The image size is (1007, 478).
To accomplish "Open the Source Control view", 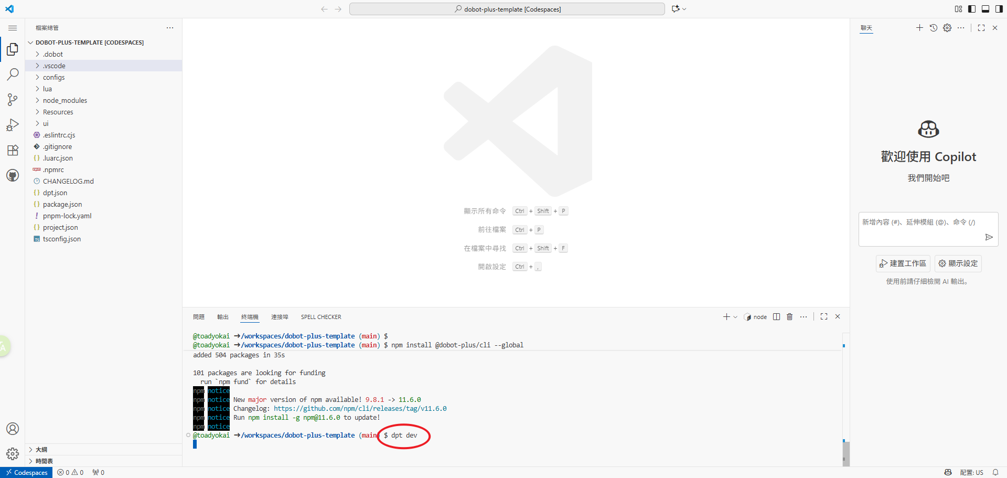I will [13, 100].
